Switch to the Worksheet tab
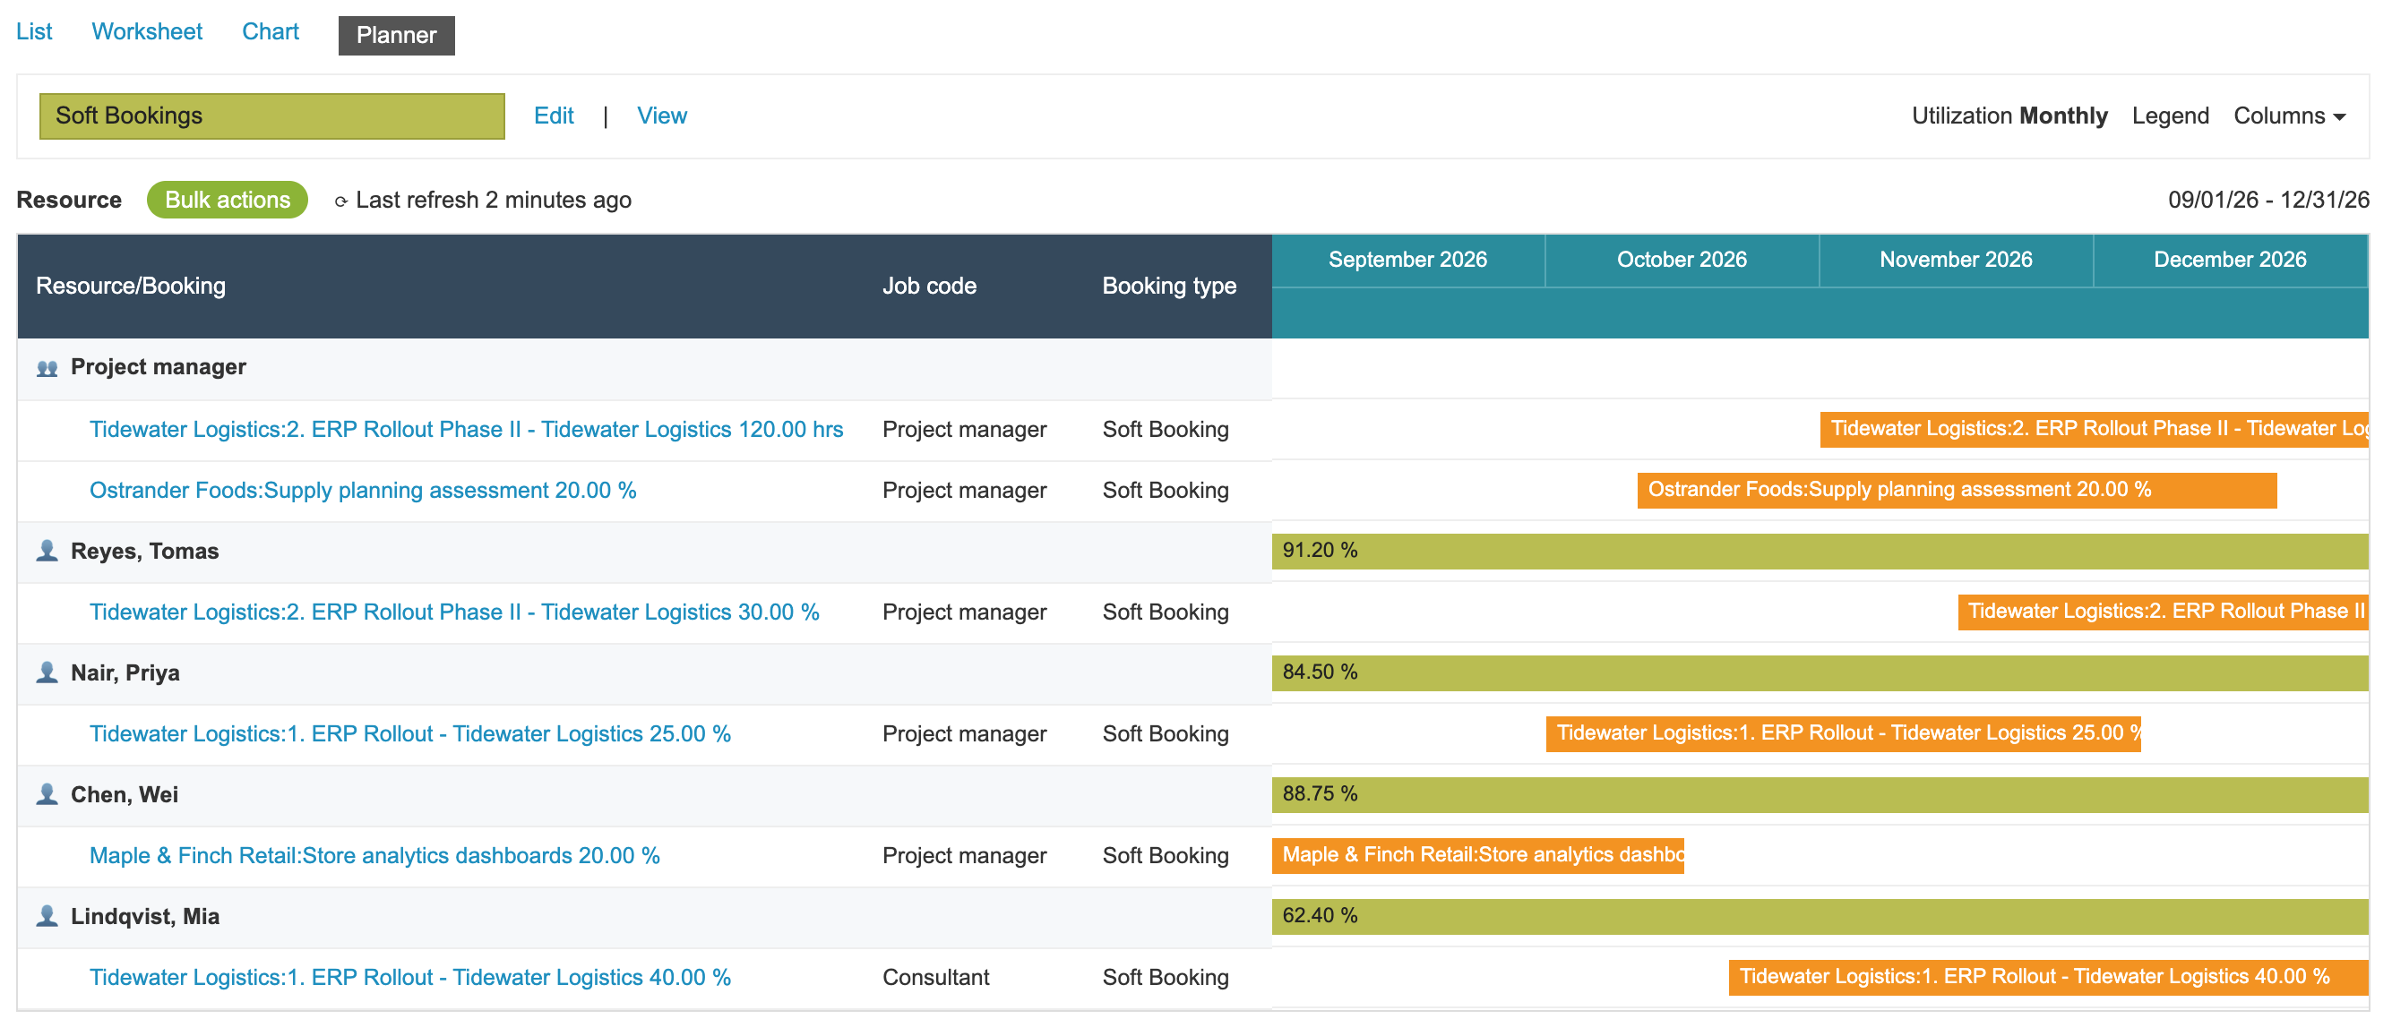The width and height of the screenshot is (2392, 1019). tap(147, 31)
